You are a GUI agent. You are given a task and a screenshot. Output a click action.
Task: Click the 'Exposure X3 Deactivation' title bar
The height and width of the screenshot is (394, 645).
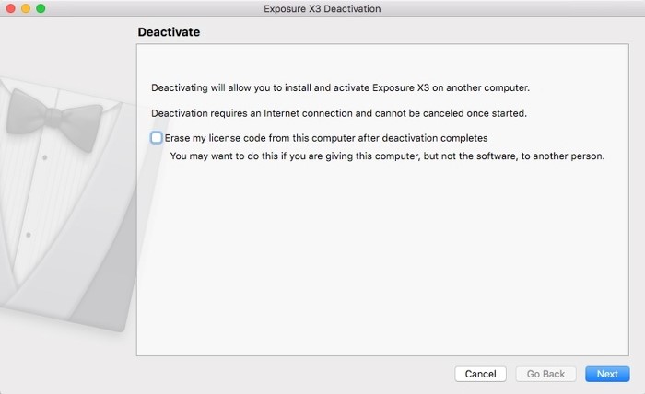(322, 8)
